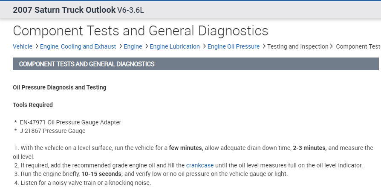Click chevron before the Engine breadcrumb
Image resolution: width=381 pixels, height=187 pixels.
pos(121,46)
